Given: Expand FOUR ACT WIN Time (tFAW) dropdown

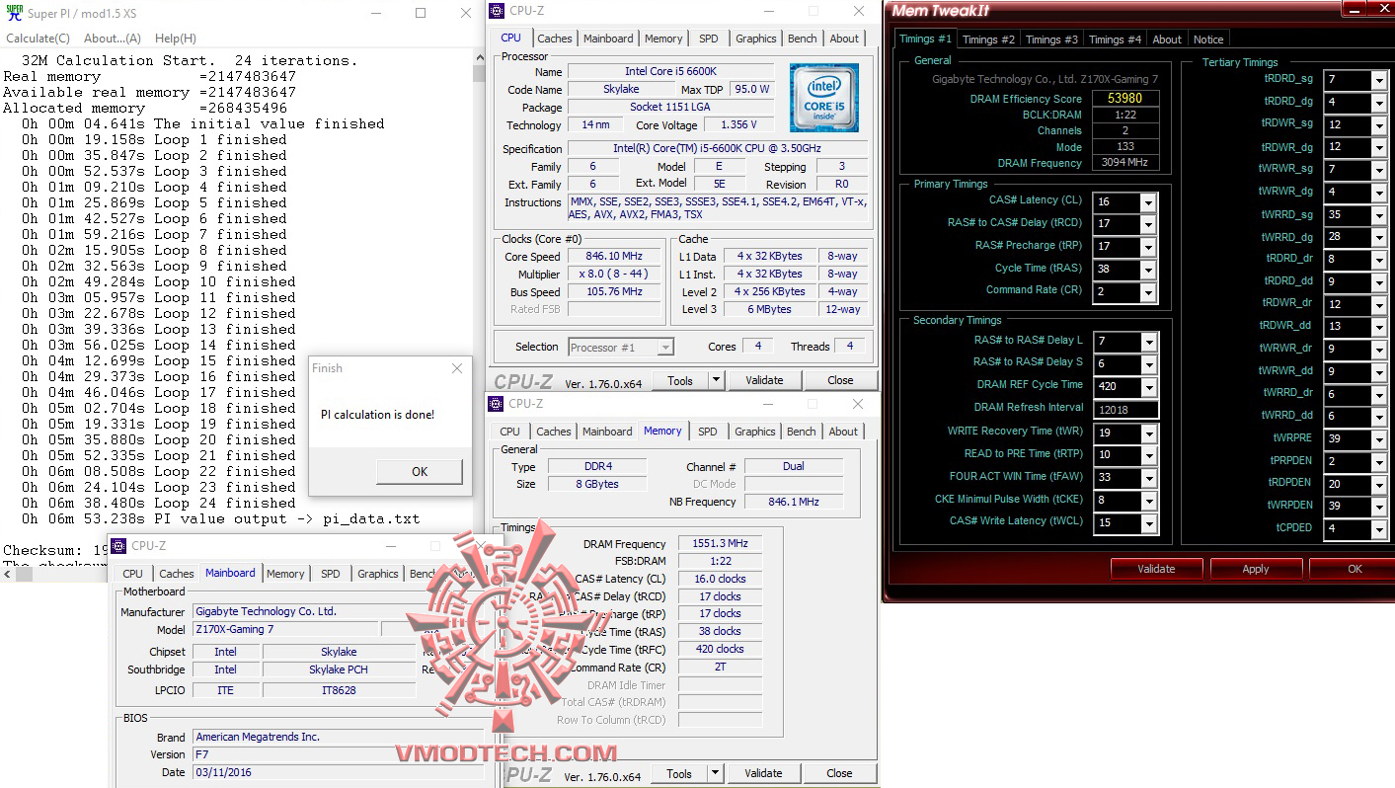Looking at the screenshot, I should (x=1148, y=478).
